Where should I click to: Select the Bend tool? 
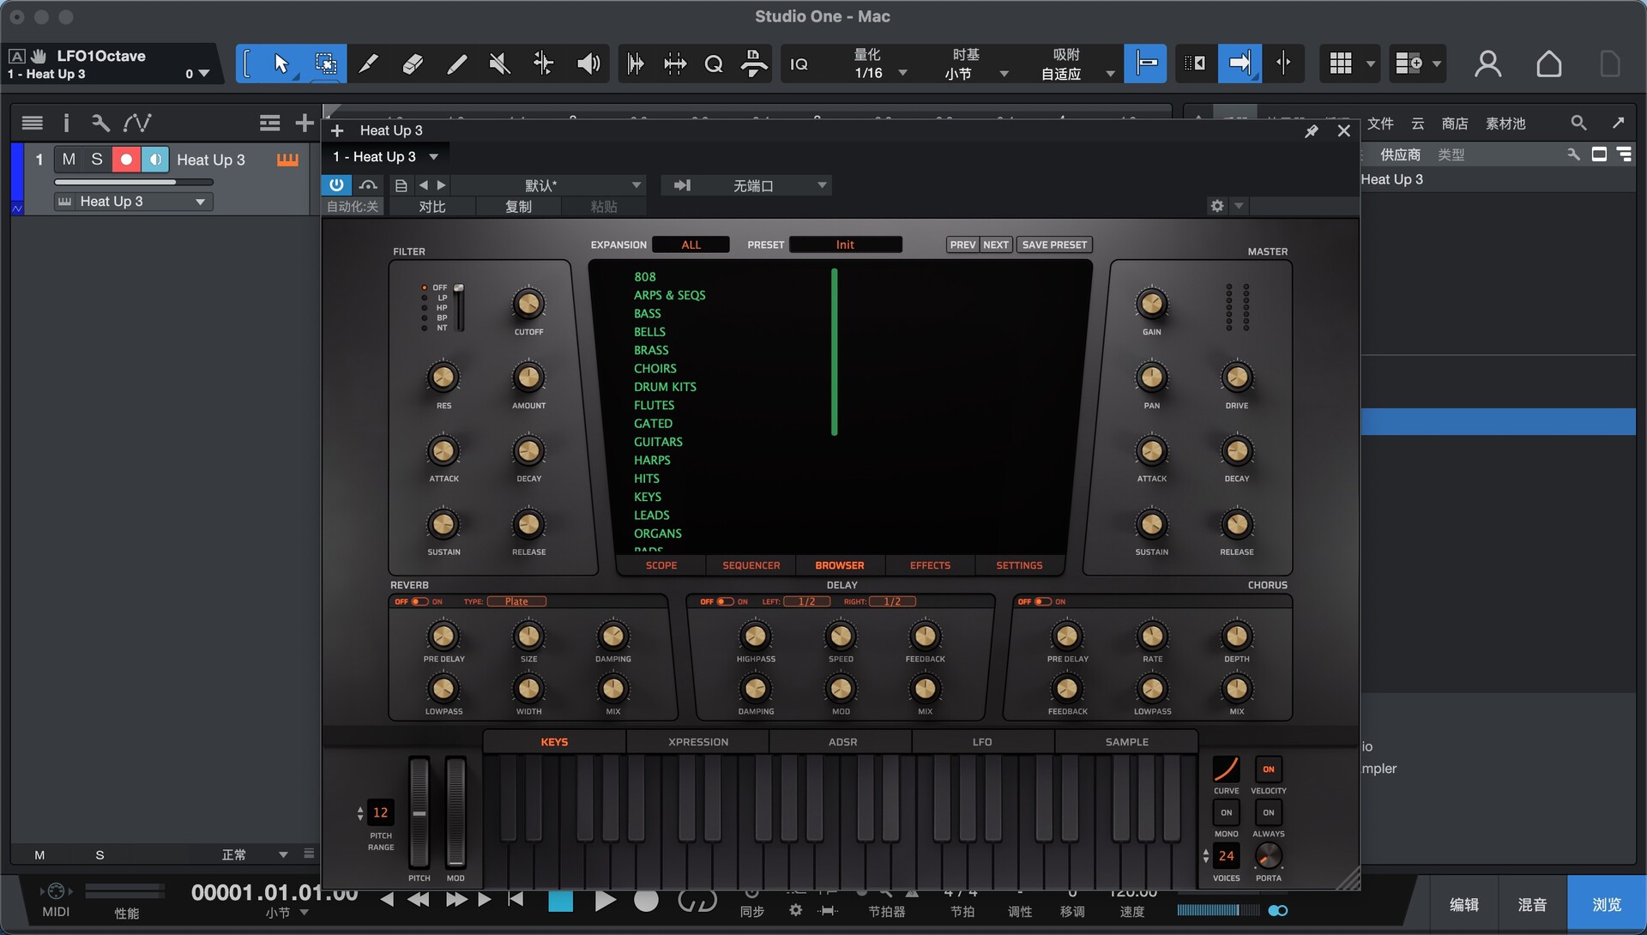(x=543, y=63)
